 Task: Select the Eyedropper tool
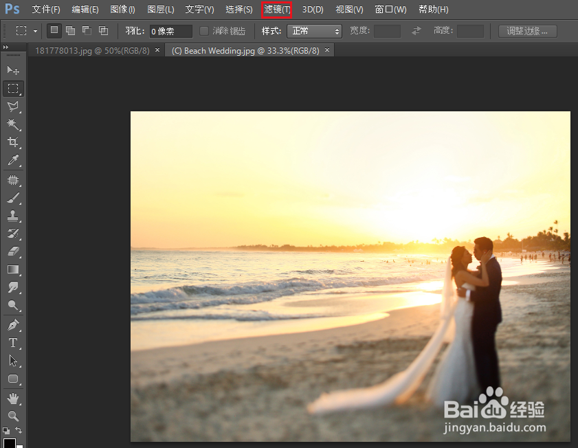pos(13,160)
